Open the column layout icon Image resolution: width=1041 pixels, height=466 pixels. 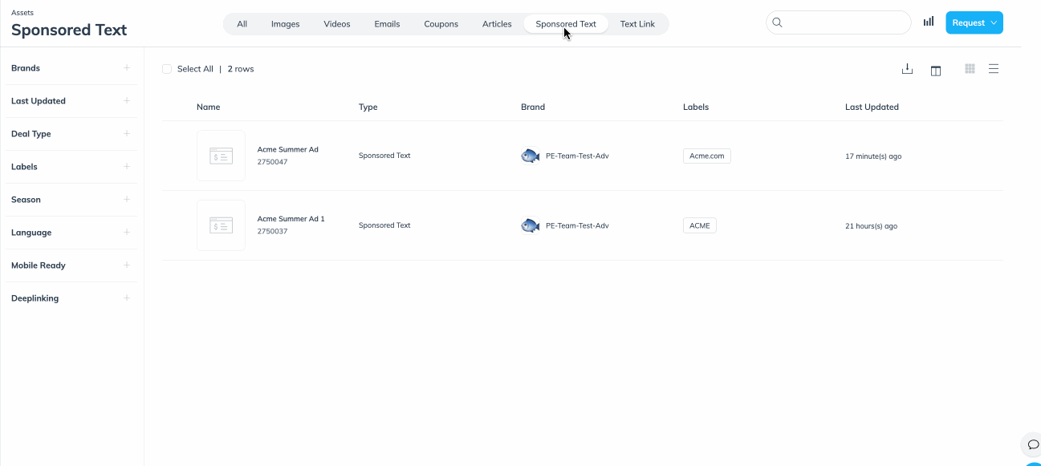point(936,71)
